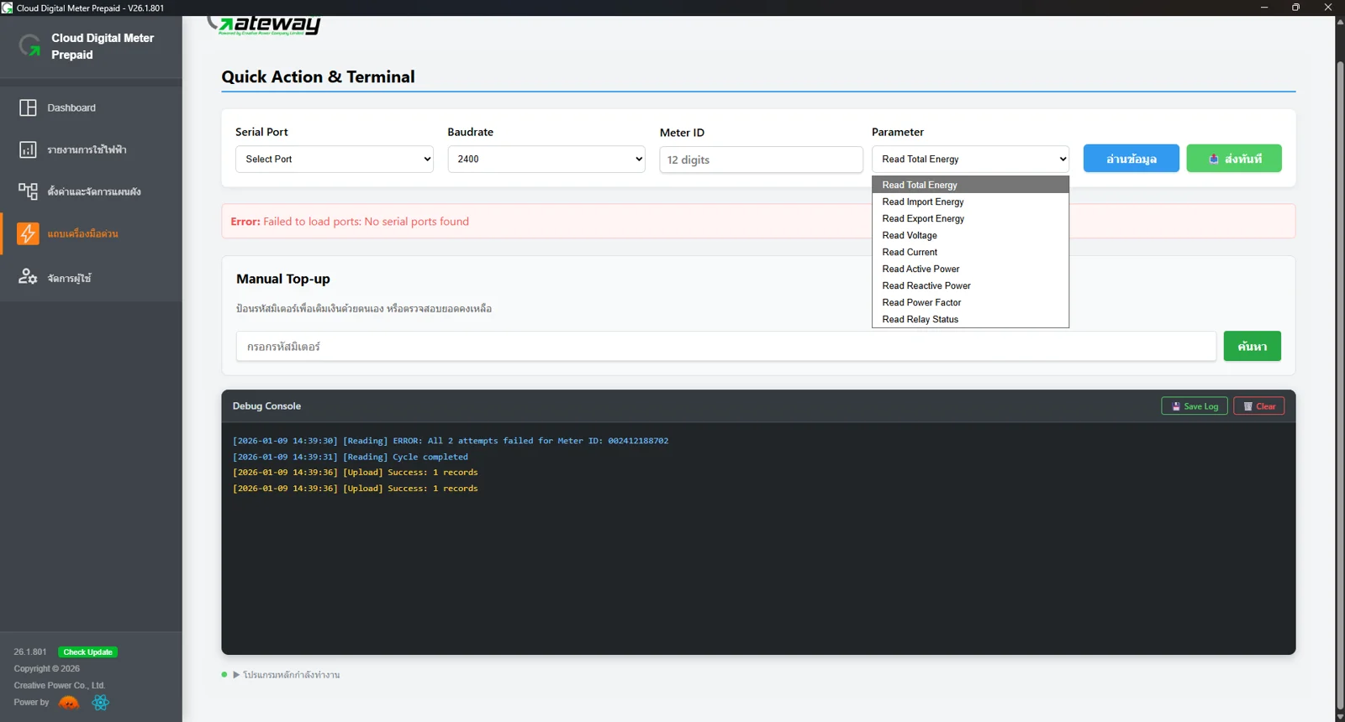Click the 'Cycle completed' log line
Viewport: 1345px width, 722px height.
click(351, 457)
